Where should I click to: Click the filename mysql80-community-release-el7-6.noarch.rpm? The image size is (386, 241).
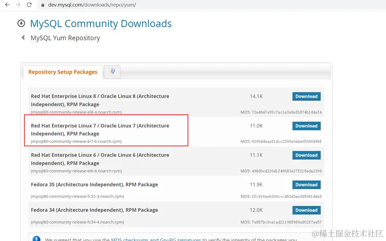pyautogui.click(x=76, y=141)
